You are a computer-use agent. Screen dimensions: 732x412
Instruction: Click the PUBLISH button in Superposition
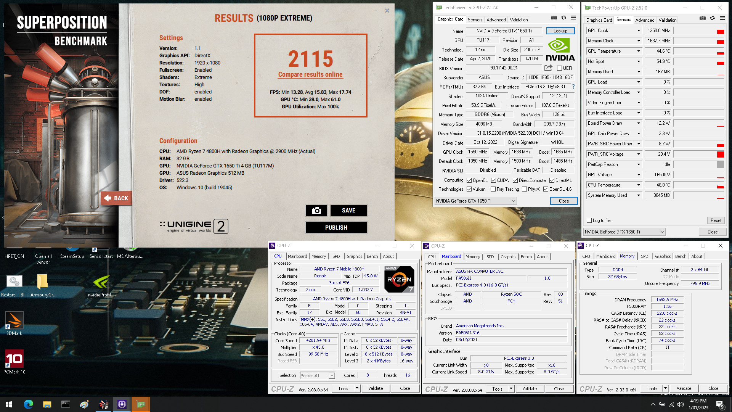tap(336, 228)
